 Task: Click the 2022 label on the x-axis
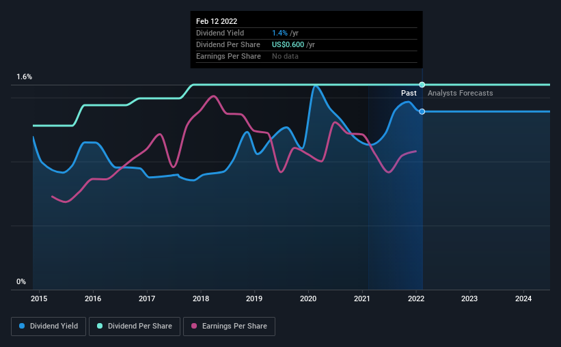(416, 299)
